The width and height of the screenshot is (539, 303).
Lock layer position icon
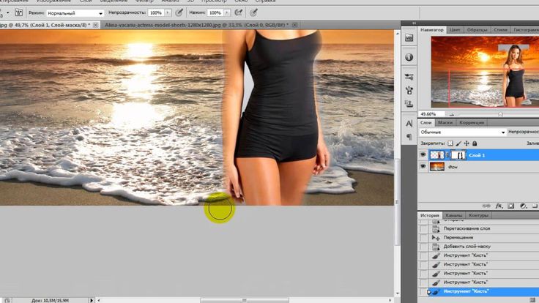point(466,143)
